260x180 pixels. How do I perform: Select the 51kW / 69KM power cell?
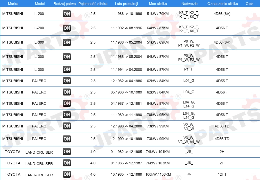point(158,42)
